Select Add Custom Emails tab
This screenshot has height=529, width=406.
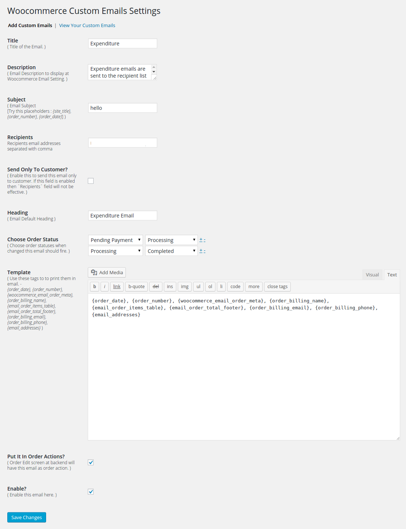pos(30,25)
